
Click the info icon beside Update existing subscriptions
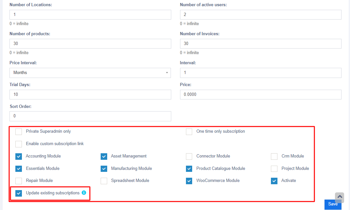click(84, 193)
